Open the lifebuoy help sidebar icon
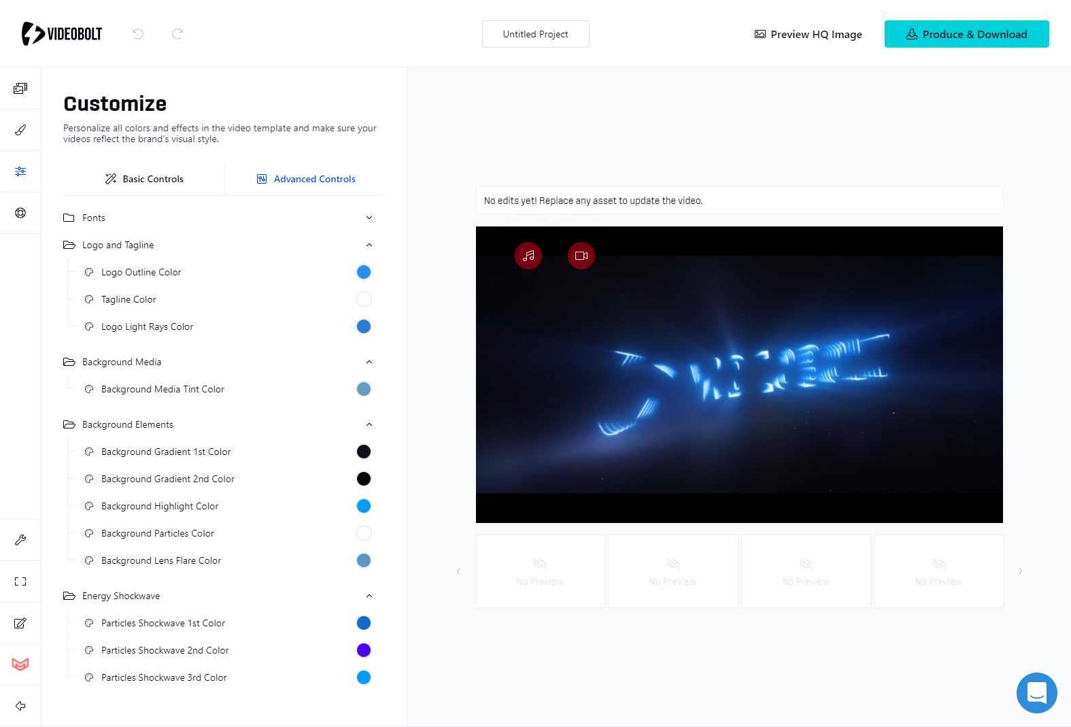 [20, 213]
